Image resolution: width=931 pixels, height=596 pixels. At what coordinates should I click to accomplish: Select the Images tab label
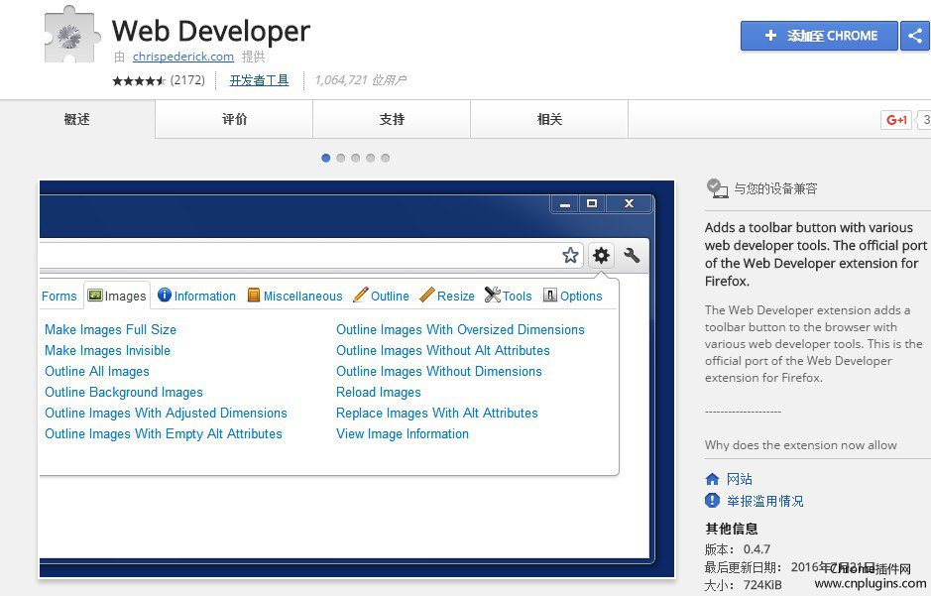(125, 297)
